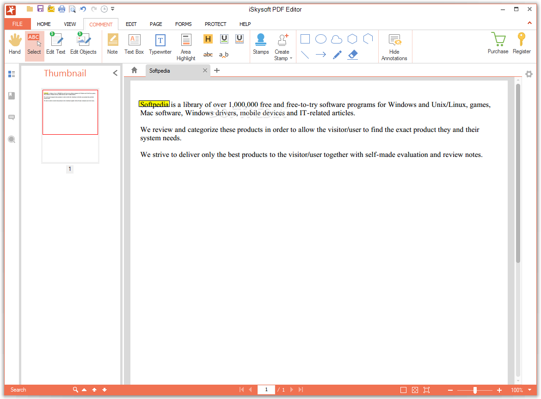Add a sticky Note annotation
Viewport: 541px width, 399px height.
(x=112, y=44)
